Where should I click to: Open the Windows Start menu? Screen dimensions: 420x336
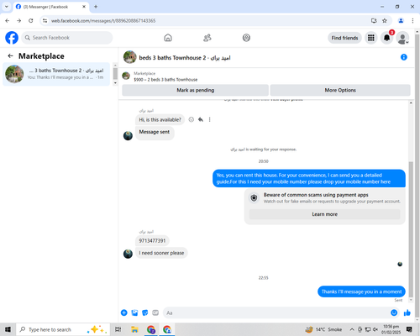(x=8, y=329)
